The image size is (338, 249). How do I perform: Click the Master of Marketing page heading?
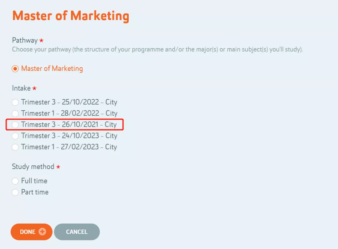pyautogui.click(x=71, y=16)
